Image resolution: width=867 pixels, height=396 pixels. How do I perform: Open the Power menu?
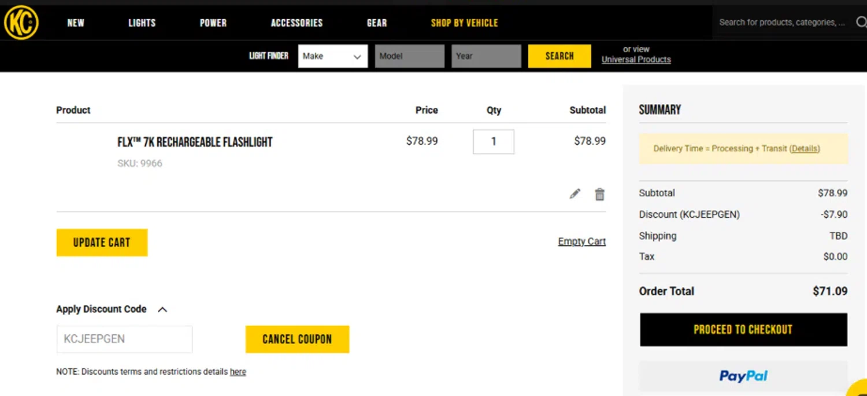click(213, 23)
